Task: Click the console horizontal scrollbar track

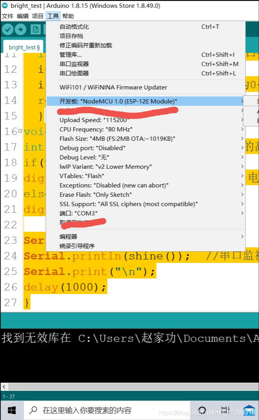Action: point(133,387)
